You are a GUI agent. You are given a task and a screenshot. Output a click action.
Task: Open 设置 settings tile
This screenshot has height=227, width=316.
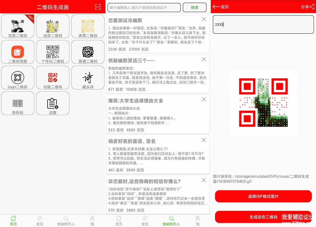coord(53,103)
